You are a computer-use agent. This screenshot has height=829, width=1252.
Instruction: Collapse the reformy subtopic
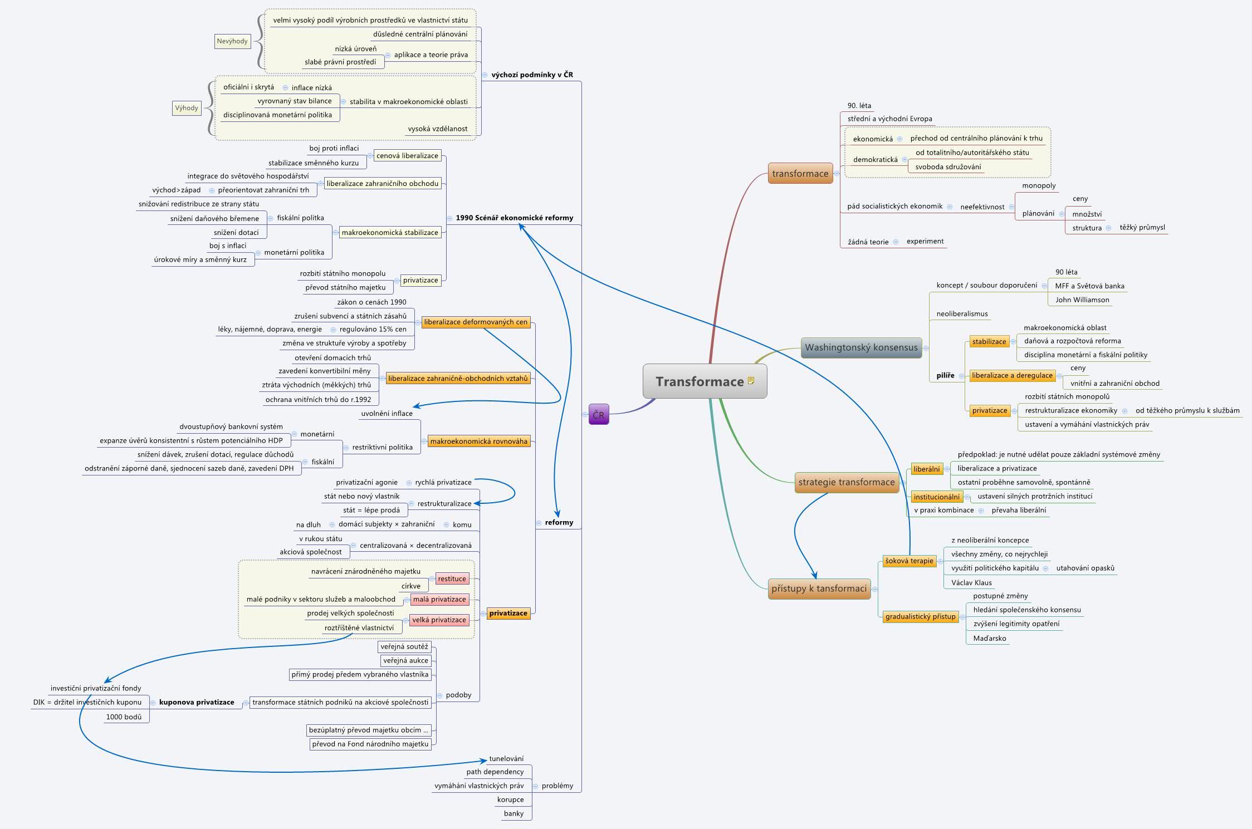click(x=539, y=523)
